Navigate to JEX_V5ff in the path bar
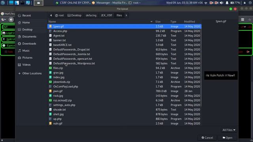Viewport: 253px width, 142px height. point(106,15)
